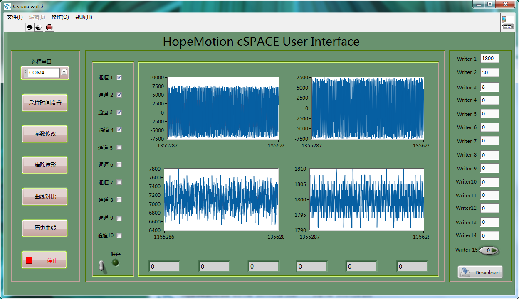Click the 1790 y-axis label
The width and height of the screenshot is (519, 299).
300,230
